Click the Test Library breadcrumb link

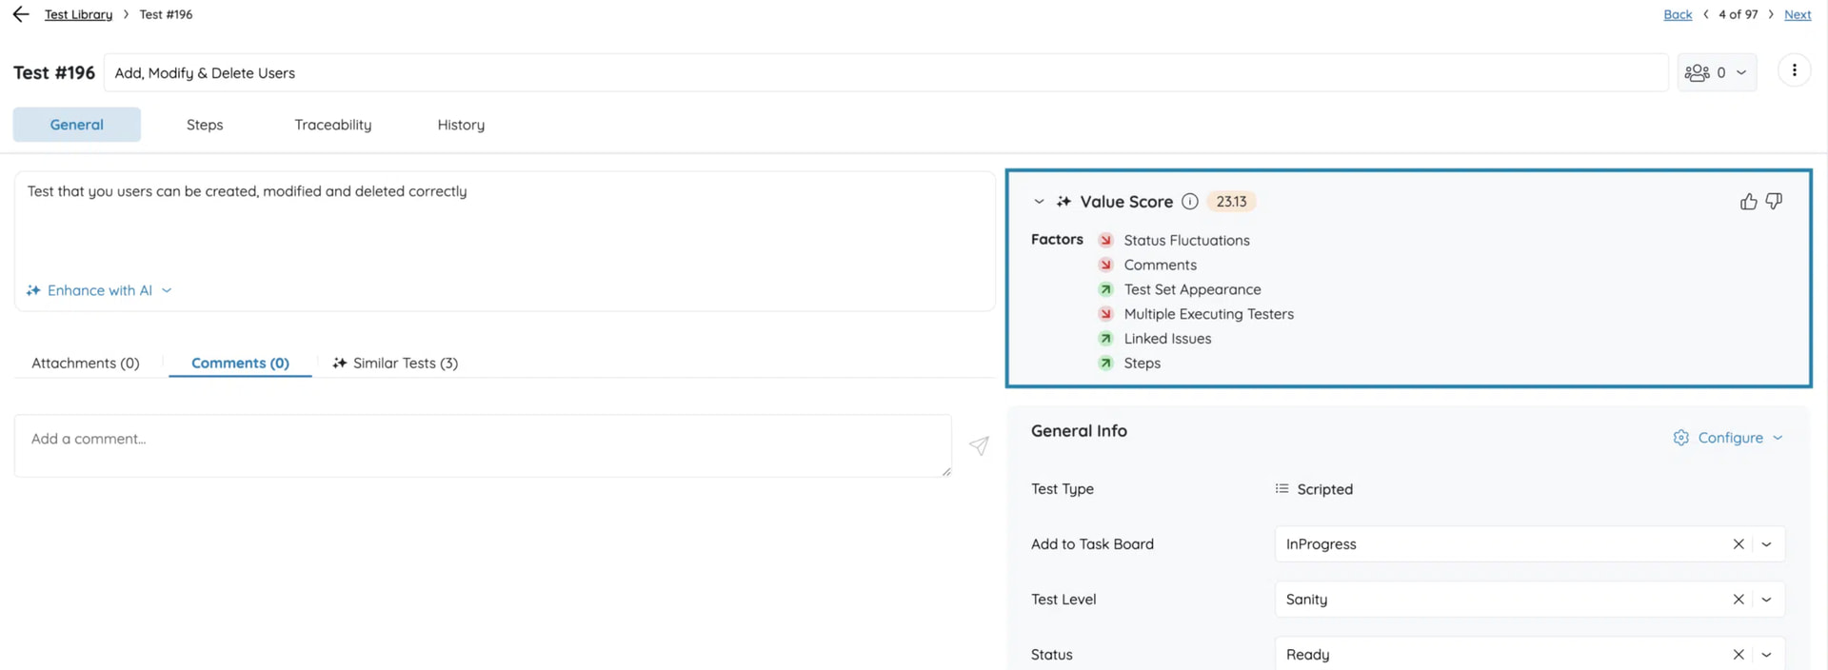click(x=78, y=14)
